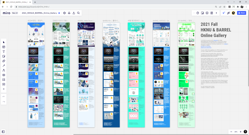Collapse the top collaboration toolbar
The height and width of the screenshot is (135, 249).
point(194,13)
